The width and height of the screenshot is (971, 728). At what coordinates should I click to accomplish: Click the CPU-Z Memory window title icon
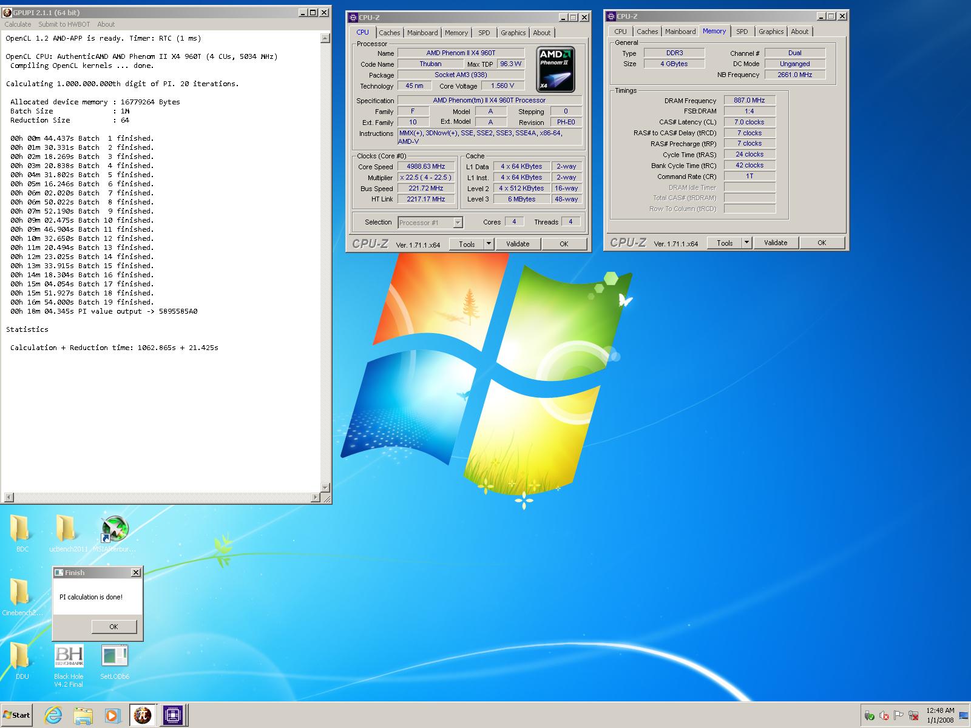[611, 16]
